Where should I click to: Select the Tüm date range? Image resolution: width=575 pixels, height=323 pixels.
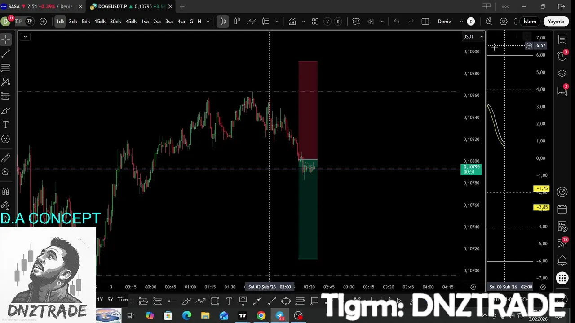coord(123,300)
